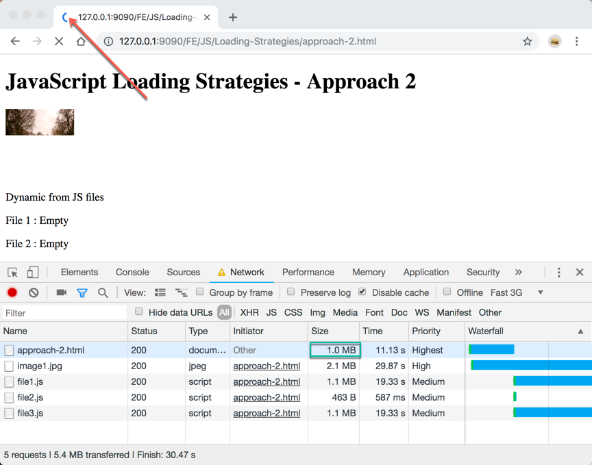This screenshot has height=465, width=592.
Task: Show the overview waterfall view
Action: pyautogui.click(x=181, y=292)
